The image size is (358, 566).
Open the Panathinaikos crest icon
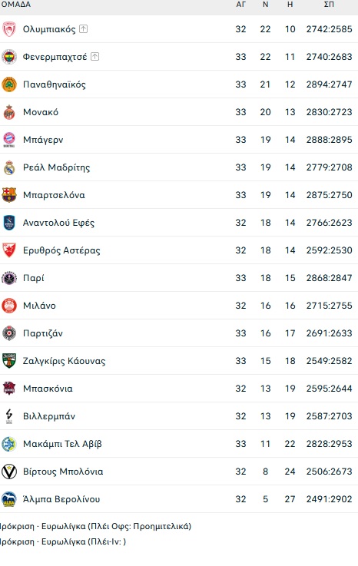coord(9,84)
